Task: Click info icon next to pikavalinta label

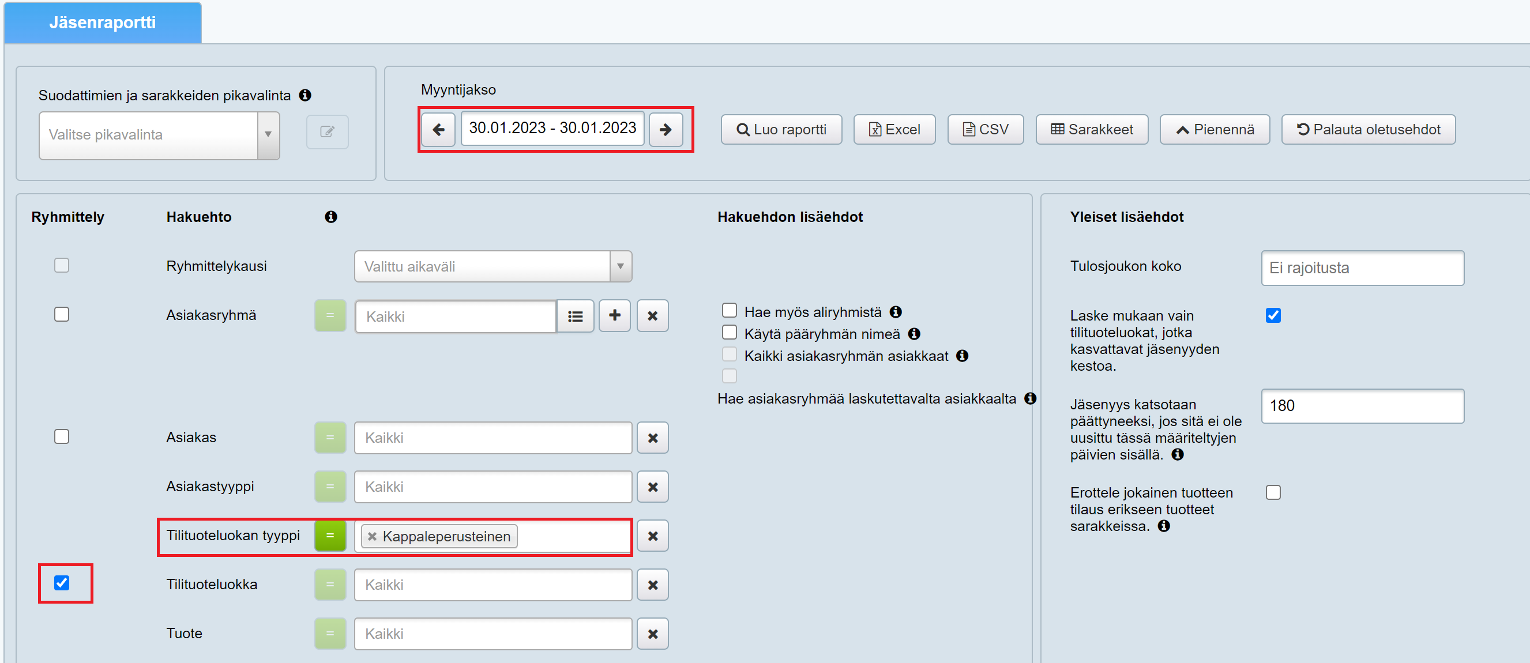Action: point(305,95)
